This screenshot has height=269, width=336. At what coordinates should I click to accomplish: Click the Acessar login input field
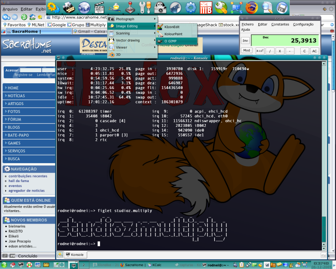(31, 70)
